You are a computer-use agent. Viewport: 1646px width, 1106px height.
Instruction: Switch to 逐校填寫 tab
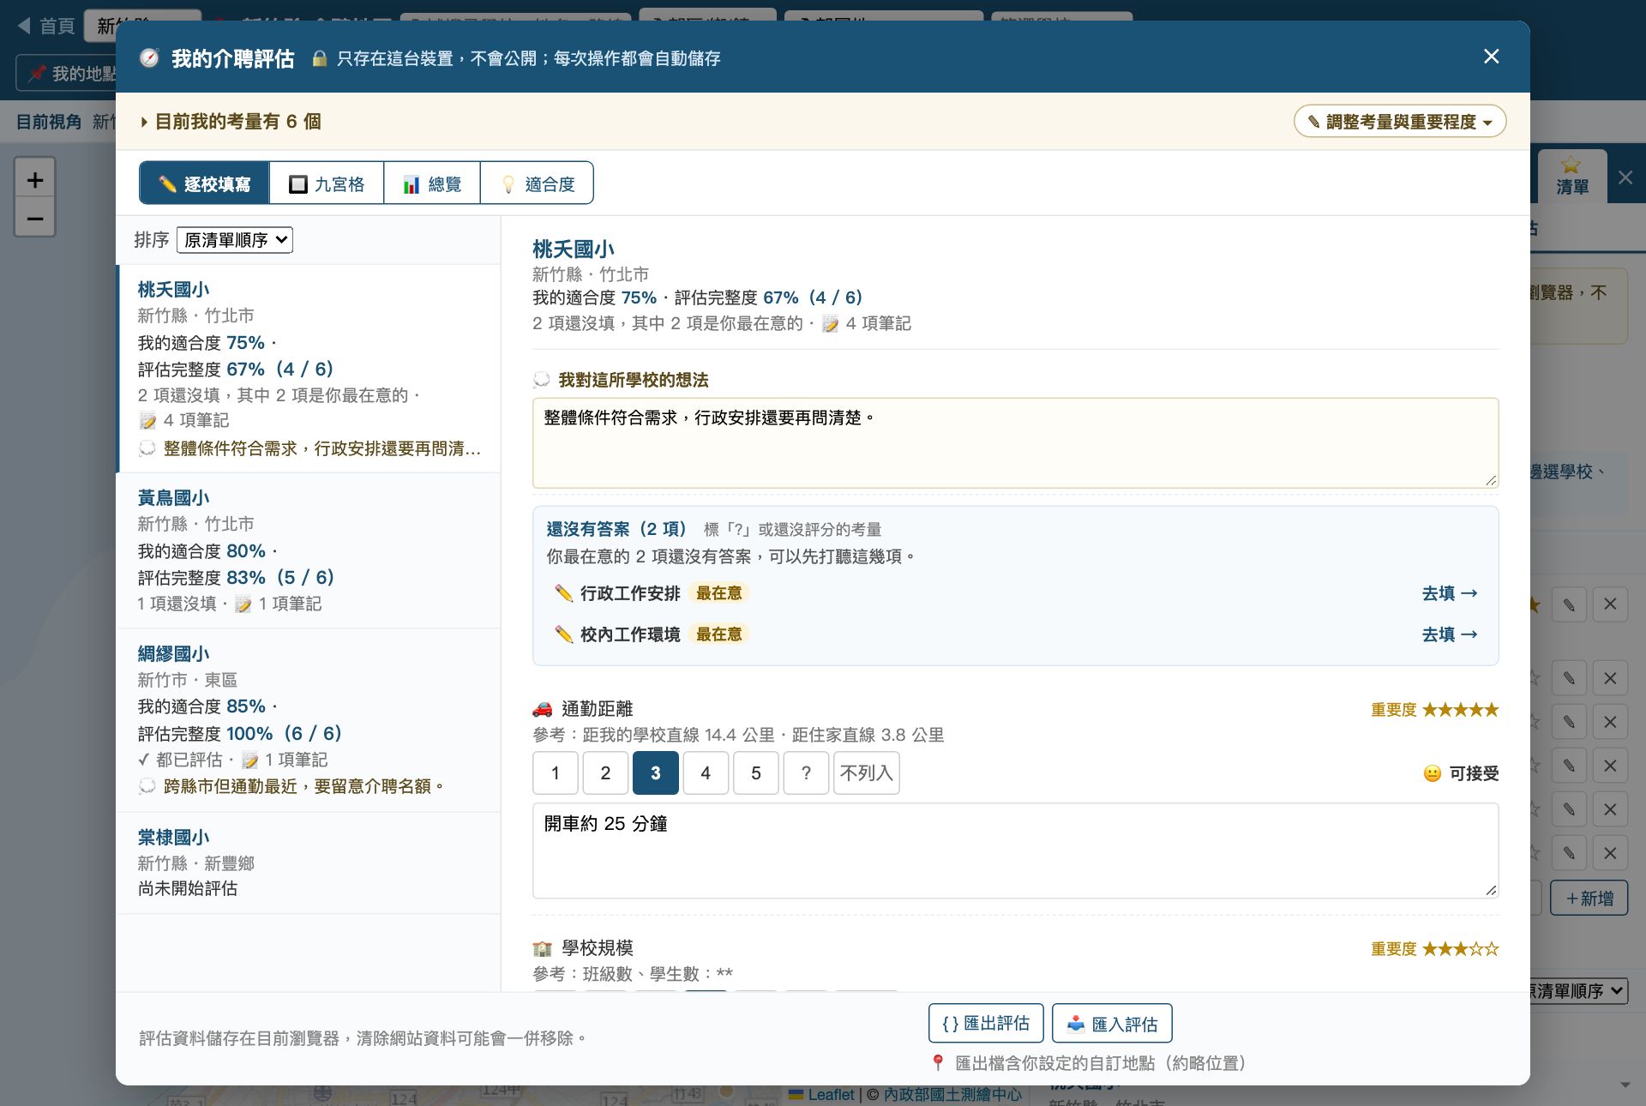coord(204,183)
